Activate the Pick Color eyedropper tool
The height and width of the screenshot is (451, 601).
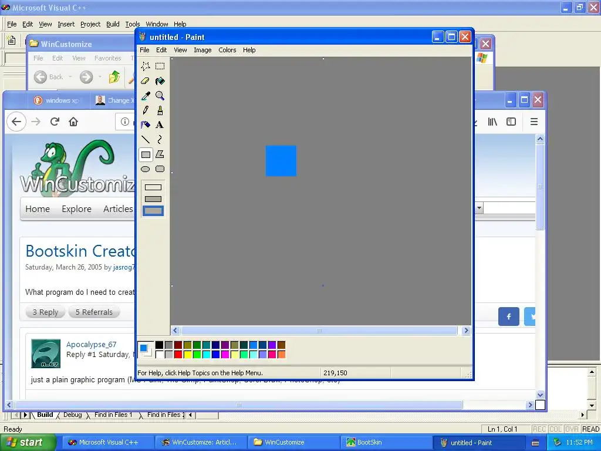pos(146,96)
